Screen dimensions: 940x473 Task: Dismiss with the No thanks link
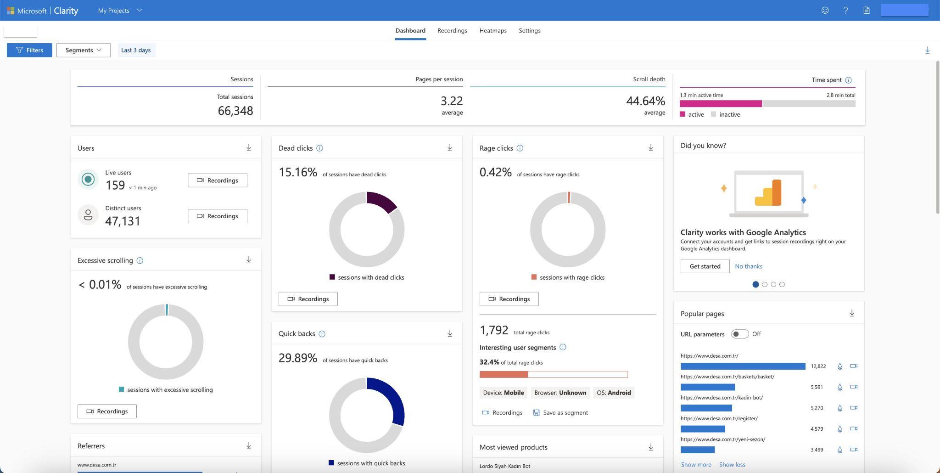pos(749,266)
